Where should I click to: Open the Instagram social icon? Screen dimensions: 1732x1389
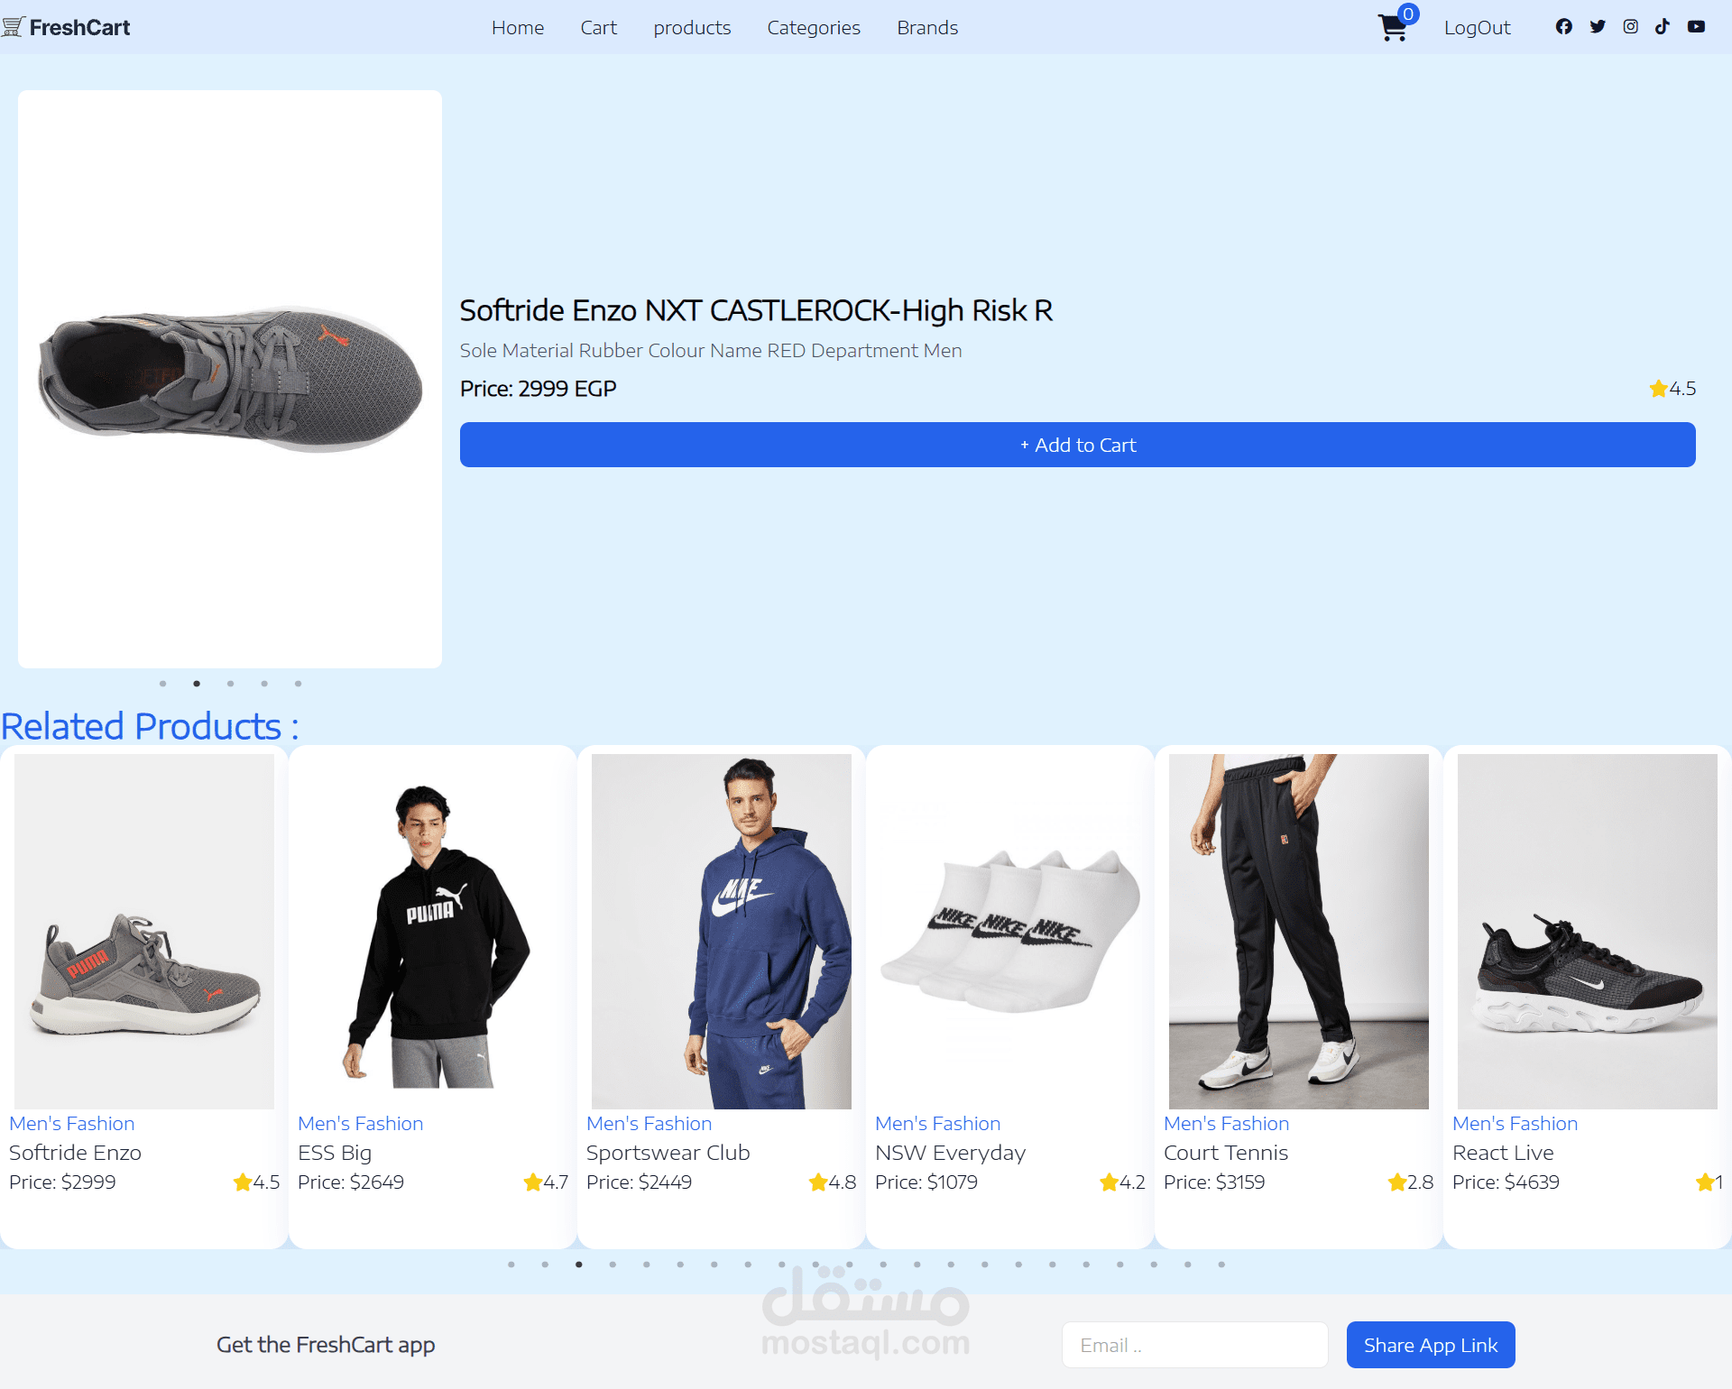[x=1631, y=27]
